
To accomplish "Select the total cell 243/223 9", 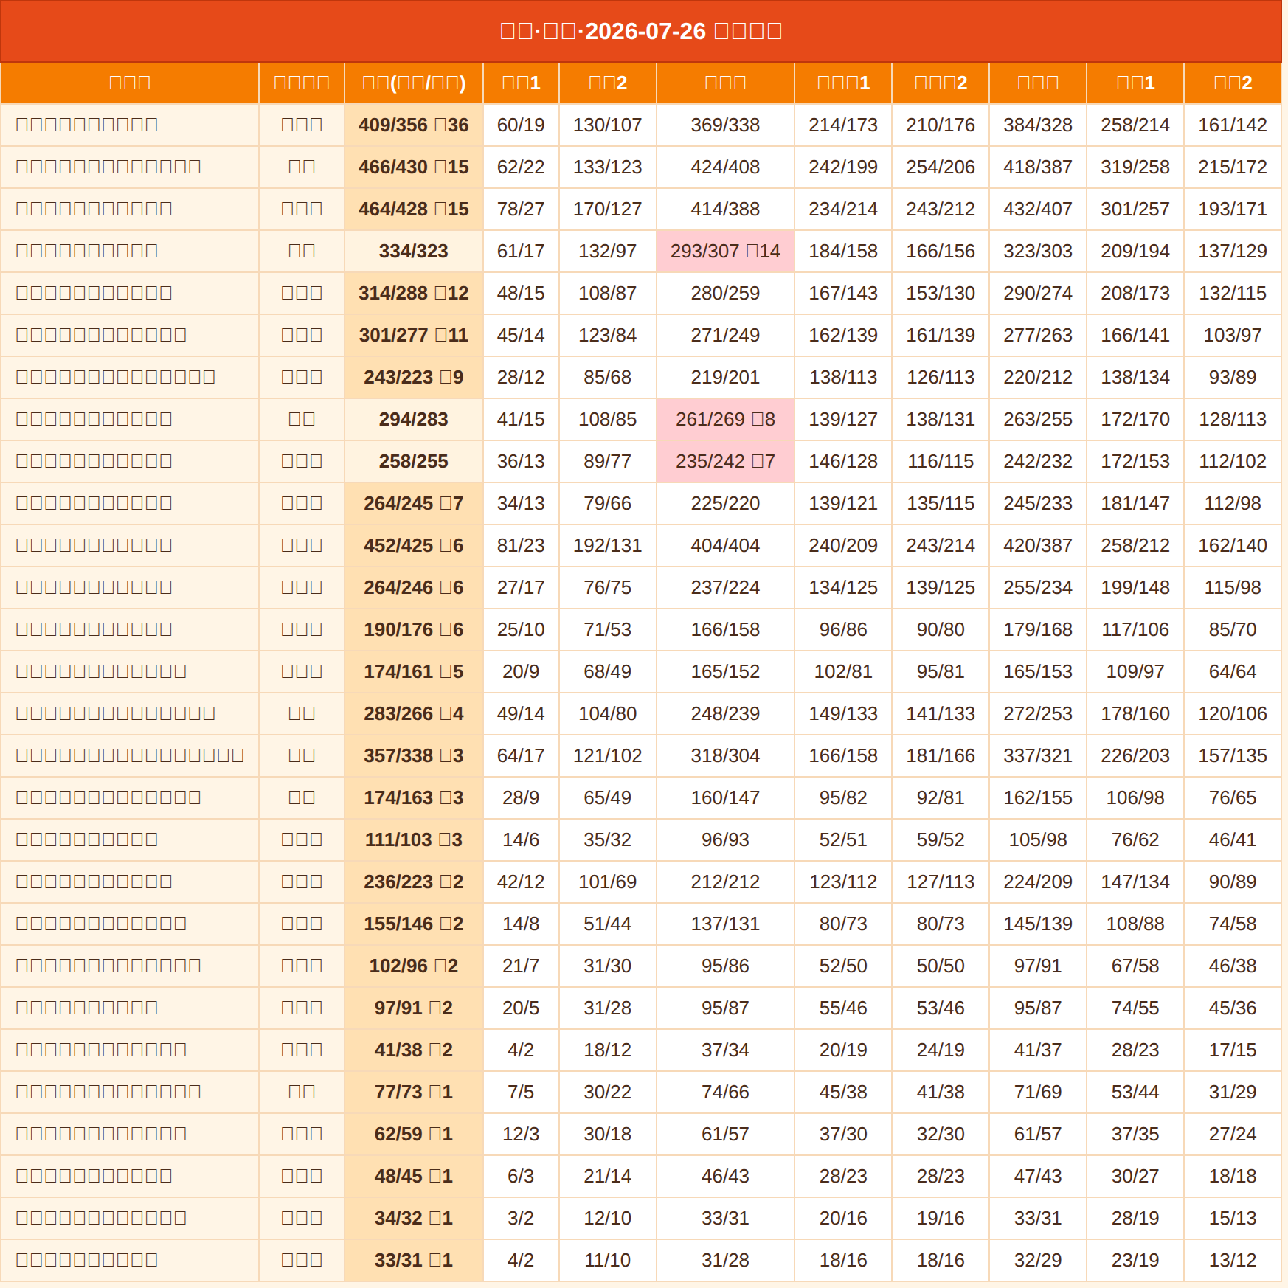I will point(414,377).
